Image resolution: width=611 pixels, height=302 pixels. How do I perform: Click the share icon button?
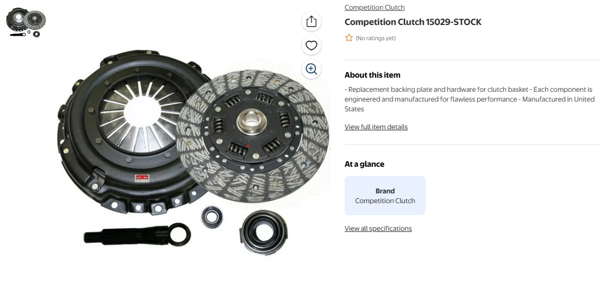click(x=311, y=21)
